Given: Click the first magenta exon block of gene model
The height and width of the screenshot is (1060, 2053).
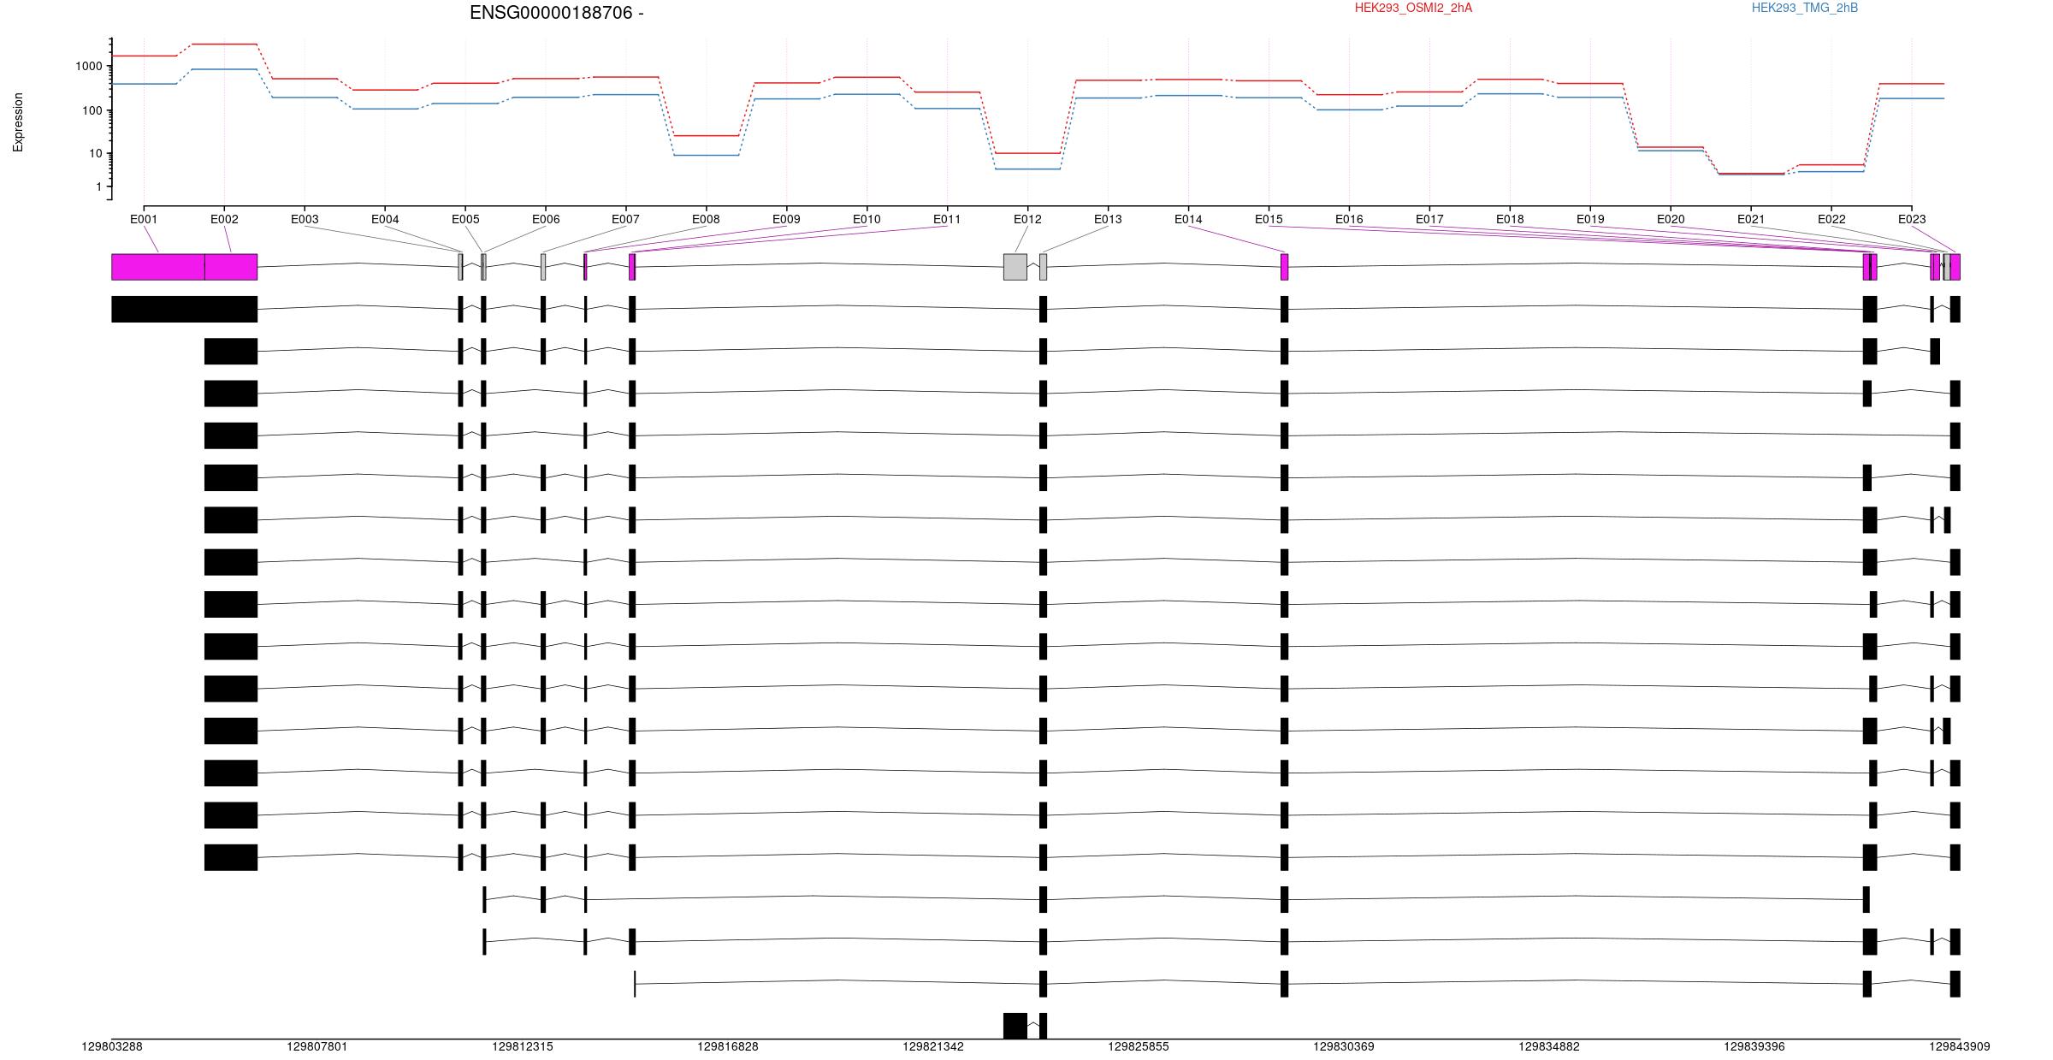Looking at the screenshot, I should pyautogui.click(x=158, y=267).
